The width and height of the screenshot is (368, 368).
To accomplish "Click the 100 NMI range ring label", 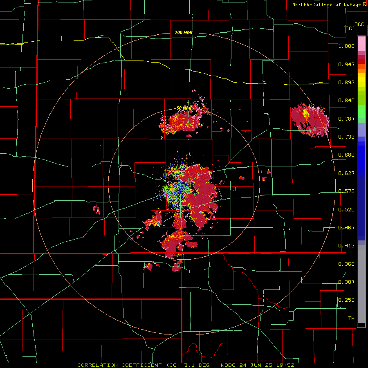I will coord(184,32).
